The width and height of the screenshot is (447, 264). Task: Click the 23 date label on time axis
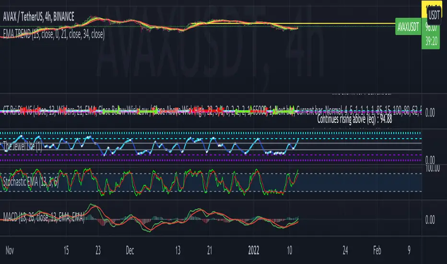pos(98,251)
